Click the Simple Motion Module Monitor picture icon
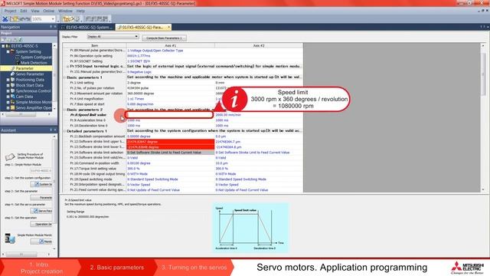The height and width of the screenshot is (276, 490). 10,238
